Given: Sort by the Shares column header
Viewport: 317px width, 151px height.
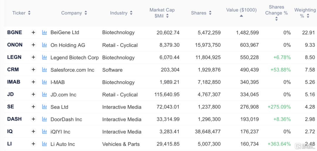Looking at the screenshot, I should [201, 13].
